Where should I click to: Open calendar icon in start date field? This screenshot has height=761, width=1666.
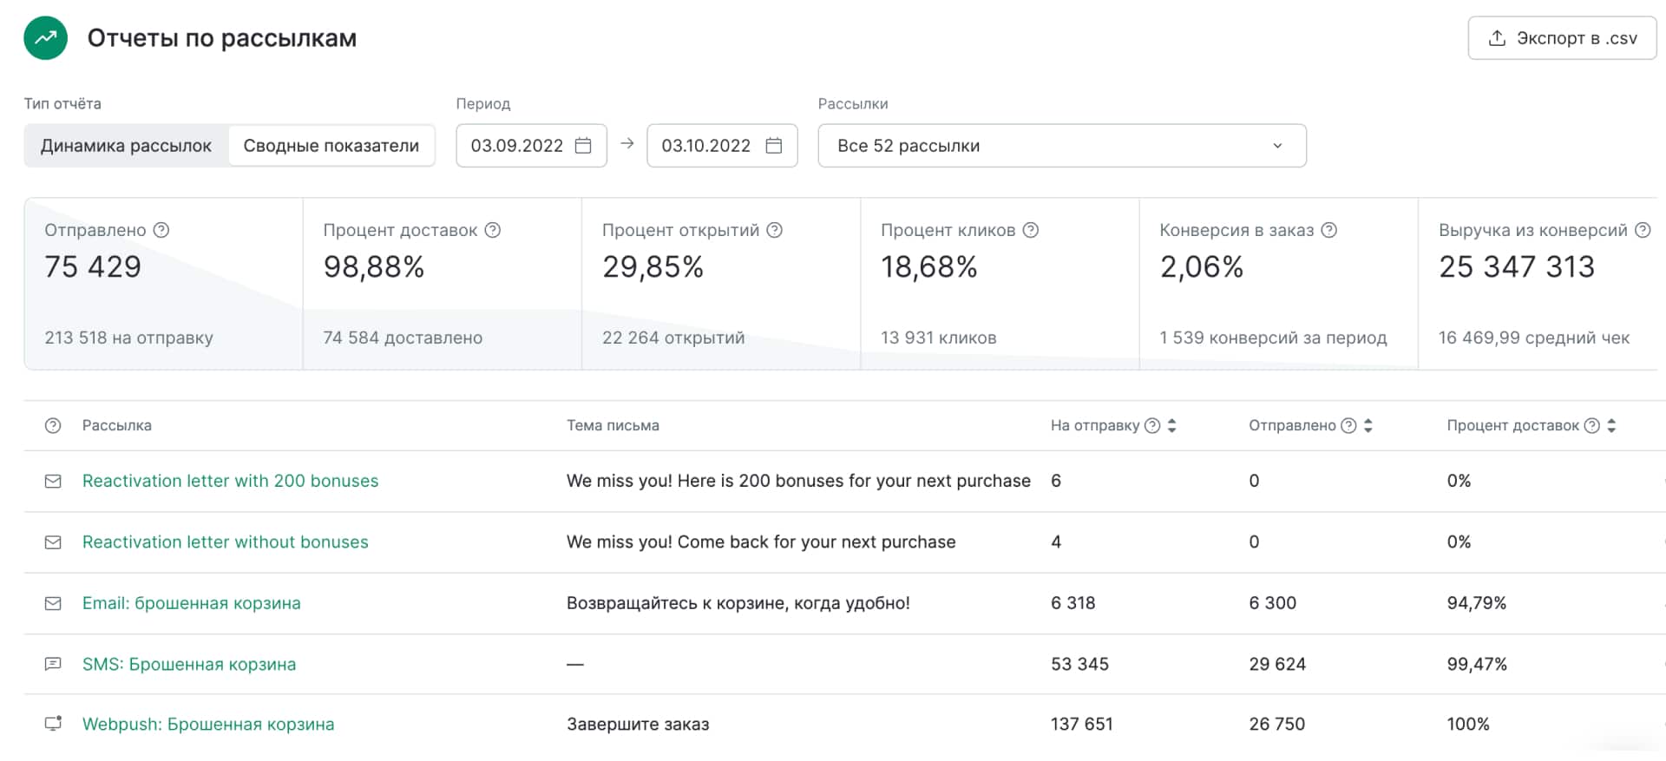pos(584,146)
